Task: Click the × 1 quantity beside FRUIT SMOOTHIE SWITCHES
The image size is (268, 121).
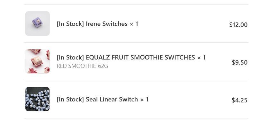Action: 201,58
